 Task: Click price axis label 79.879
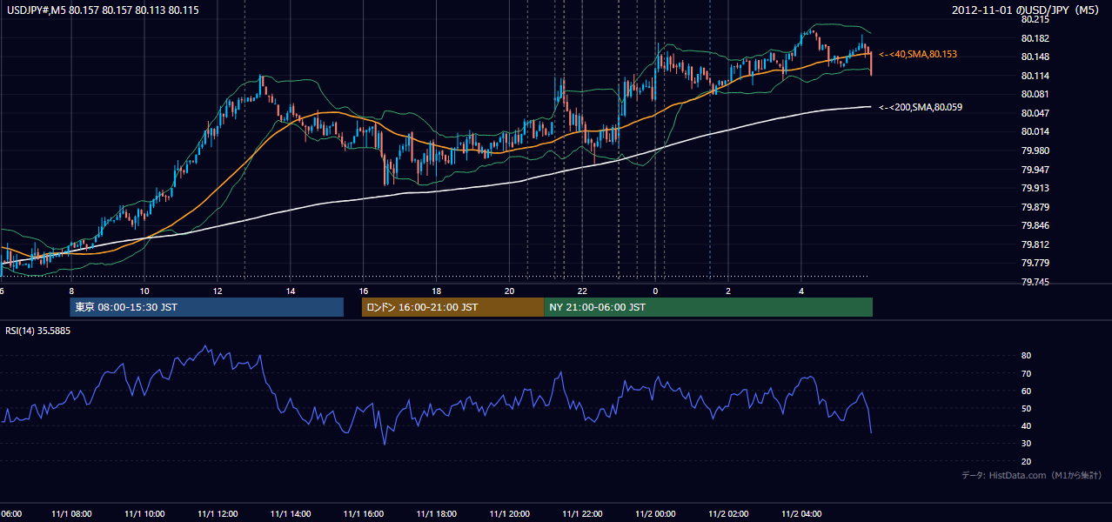(1035, 207)
